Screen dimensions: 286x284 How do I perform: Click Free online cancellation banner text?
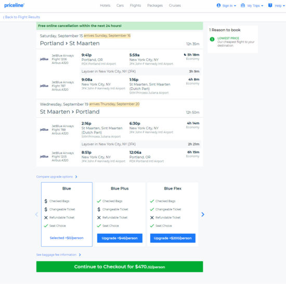[80, 26]
